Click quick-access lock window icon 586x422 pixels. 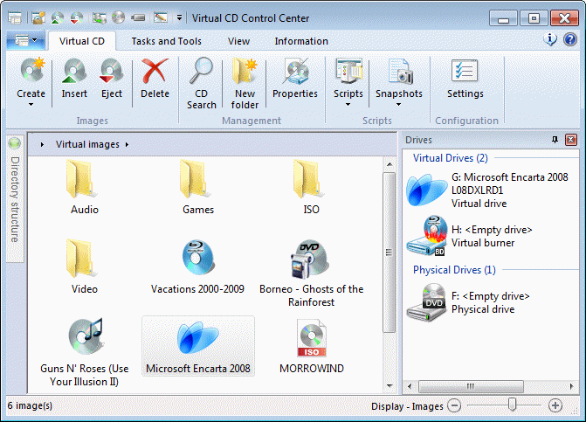(x=38, y=17)
